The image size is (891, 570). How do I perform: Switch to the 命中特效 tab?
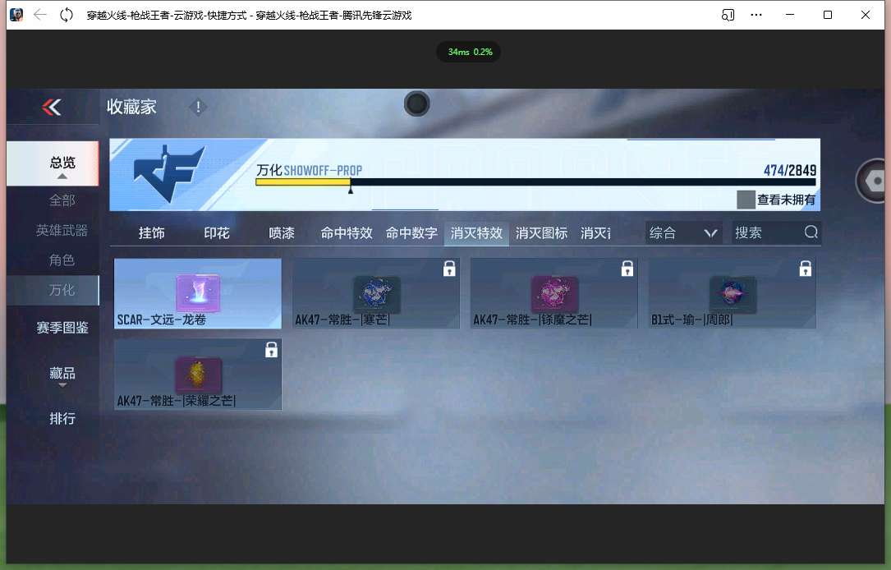(x=347, y=233)
